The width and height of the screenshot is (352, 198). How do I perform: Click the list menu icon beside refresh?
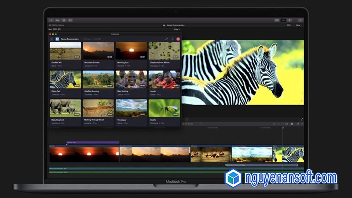point(172,39)
